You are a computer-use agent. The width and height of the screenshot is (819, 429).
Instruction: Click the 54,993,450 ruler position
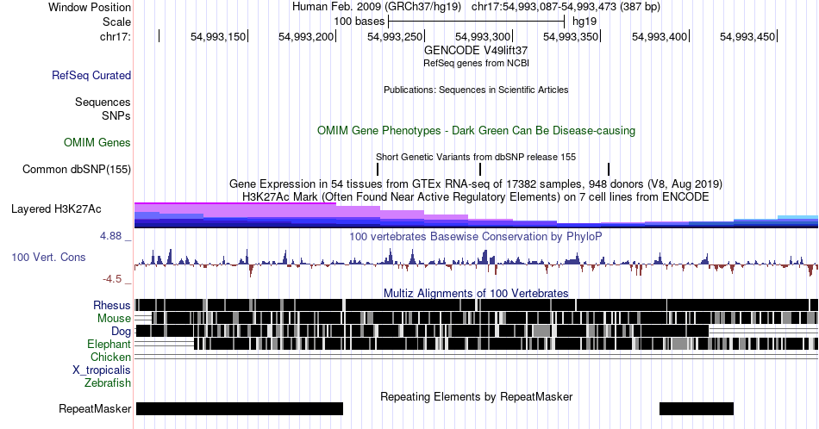[x=747, y=36]
